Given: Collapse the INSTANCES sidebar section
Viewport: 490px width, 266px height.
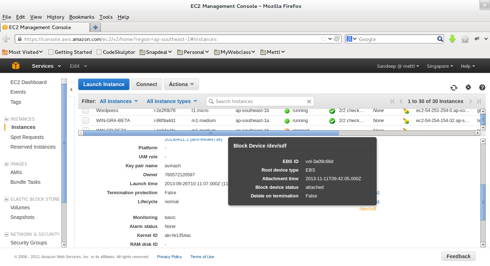Looking at the screenshot, I should 6,119.
